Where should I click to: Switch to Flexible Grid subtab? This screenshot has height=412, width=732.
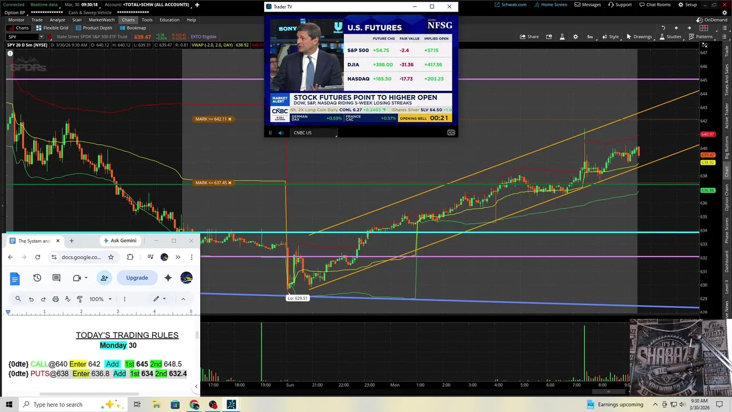[52, 27]
